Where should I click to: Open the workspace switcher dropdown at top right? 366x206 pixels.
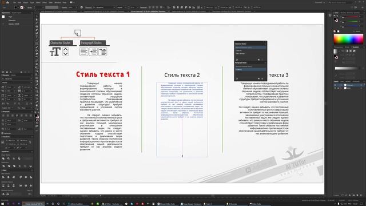(x=320, y=2)
